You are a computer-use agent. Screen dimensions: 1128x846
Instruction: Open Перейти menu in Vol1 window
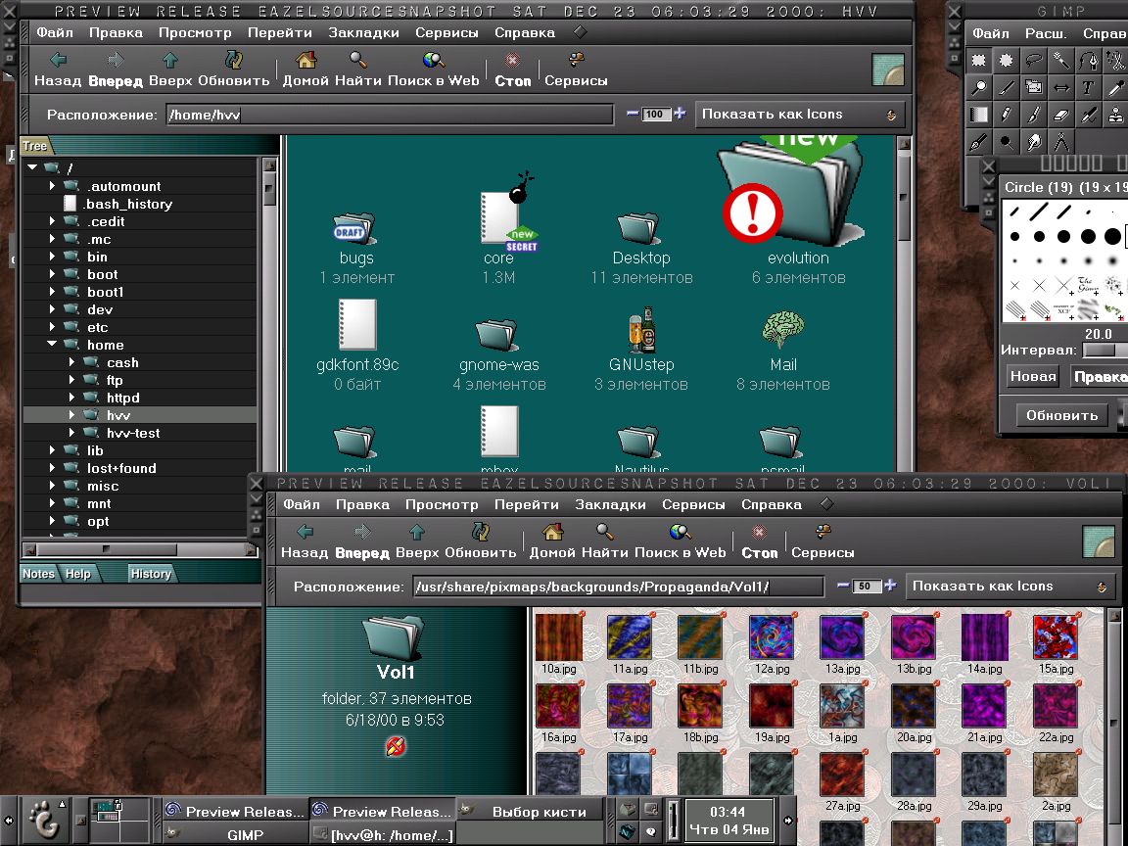pos(526,504)
